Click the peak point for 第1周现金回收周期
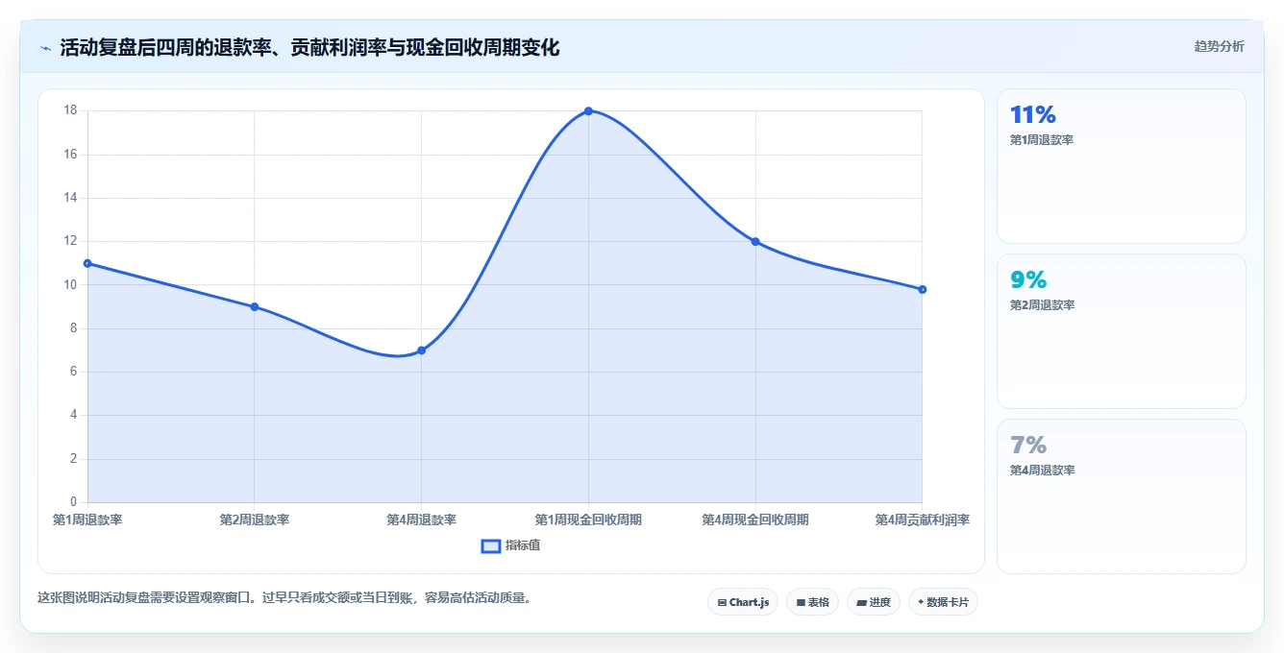The width and height of the screenshot is (1284, 653). [588, 111]
